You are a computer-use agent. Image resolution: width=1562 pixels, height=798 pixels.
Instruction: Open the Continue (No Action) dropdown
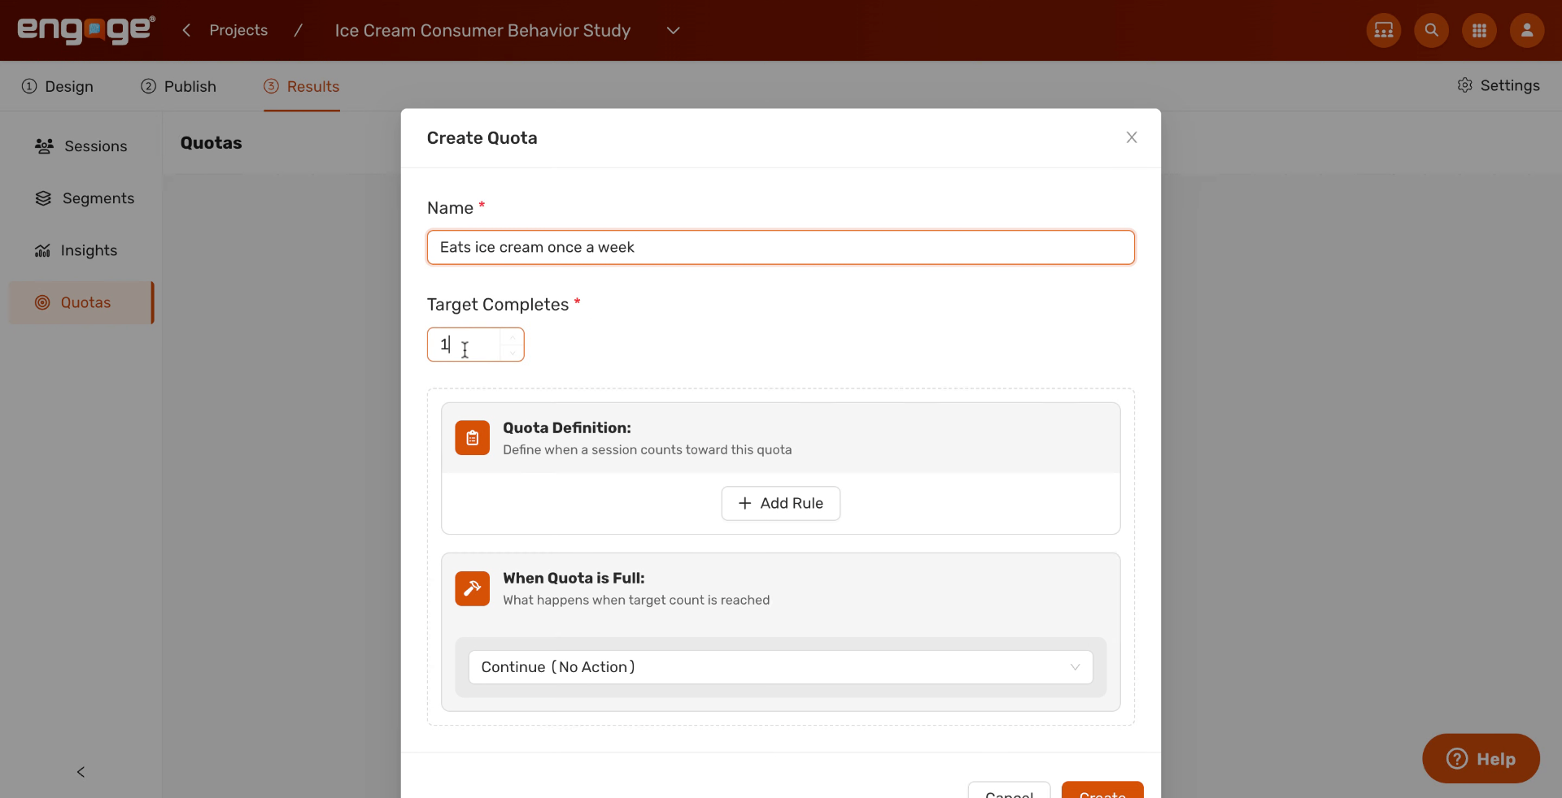click(x=781, y=667)
